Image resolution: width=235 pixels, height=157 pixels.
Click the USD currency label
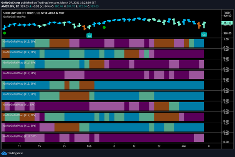click(x=227, y=13)
